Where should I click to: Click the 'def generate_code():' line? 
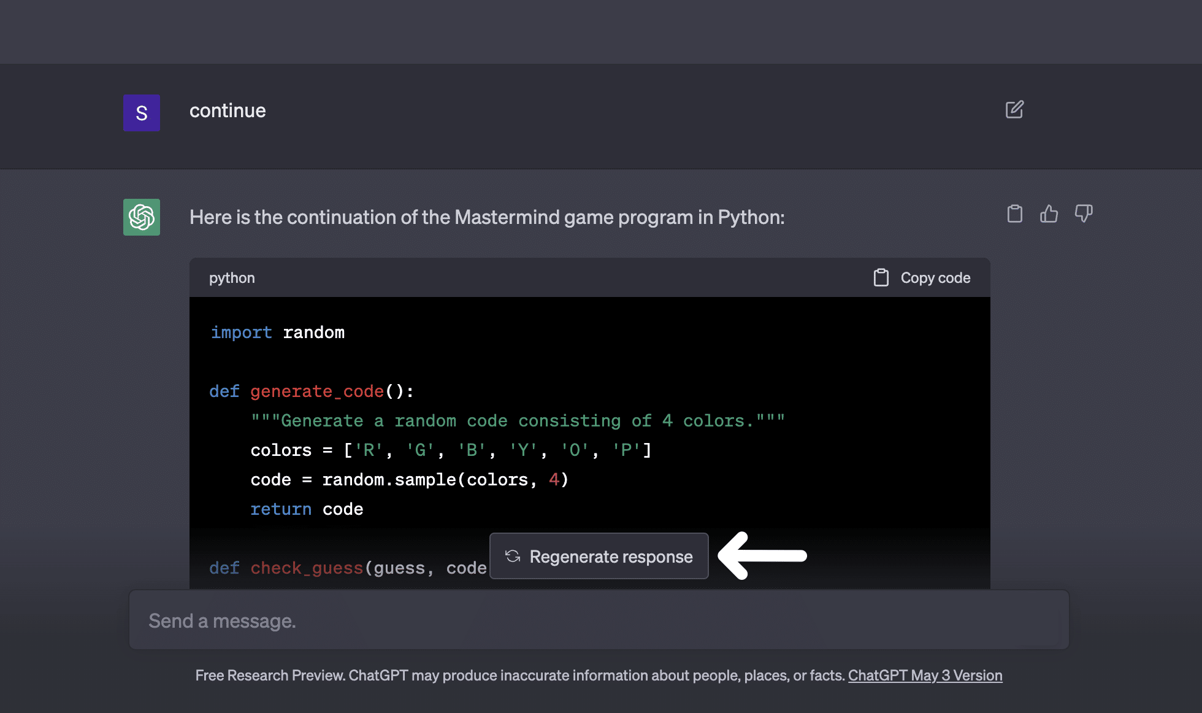[x=312, y=391]
